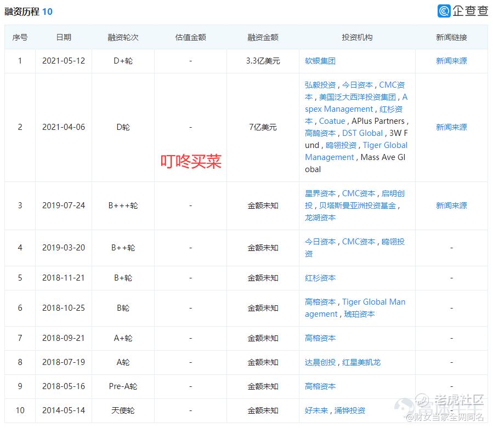The width and height of the screenshot is (493, 428).
Task: Select the date 2019-03-20
Action: click(64, 248)
